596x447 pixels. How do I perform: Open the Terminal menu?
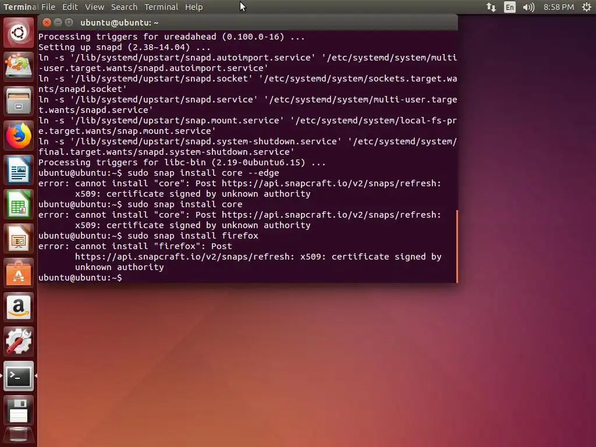(x=161, y=7)
